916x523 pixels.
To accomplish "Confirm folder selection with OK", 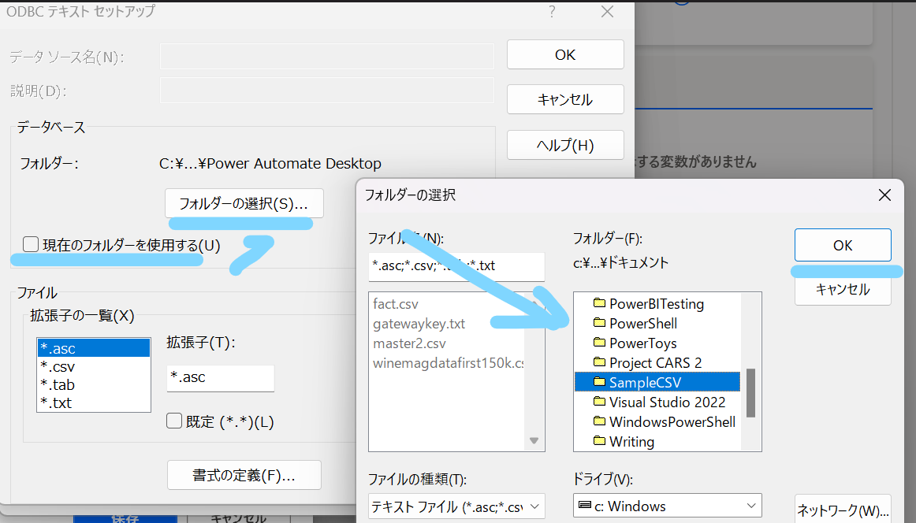I will pos(843,245).
